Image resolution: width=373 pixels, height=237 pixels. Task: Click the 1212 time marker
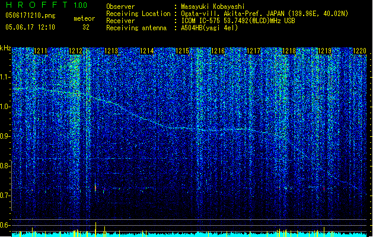pyautogui.click(x=75, y=51)
